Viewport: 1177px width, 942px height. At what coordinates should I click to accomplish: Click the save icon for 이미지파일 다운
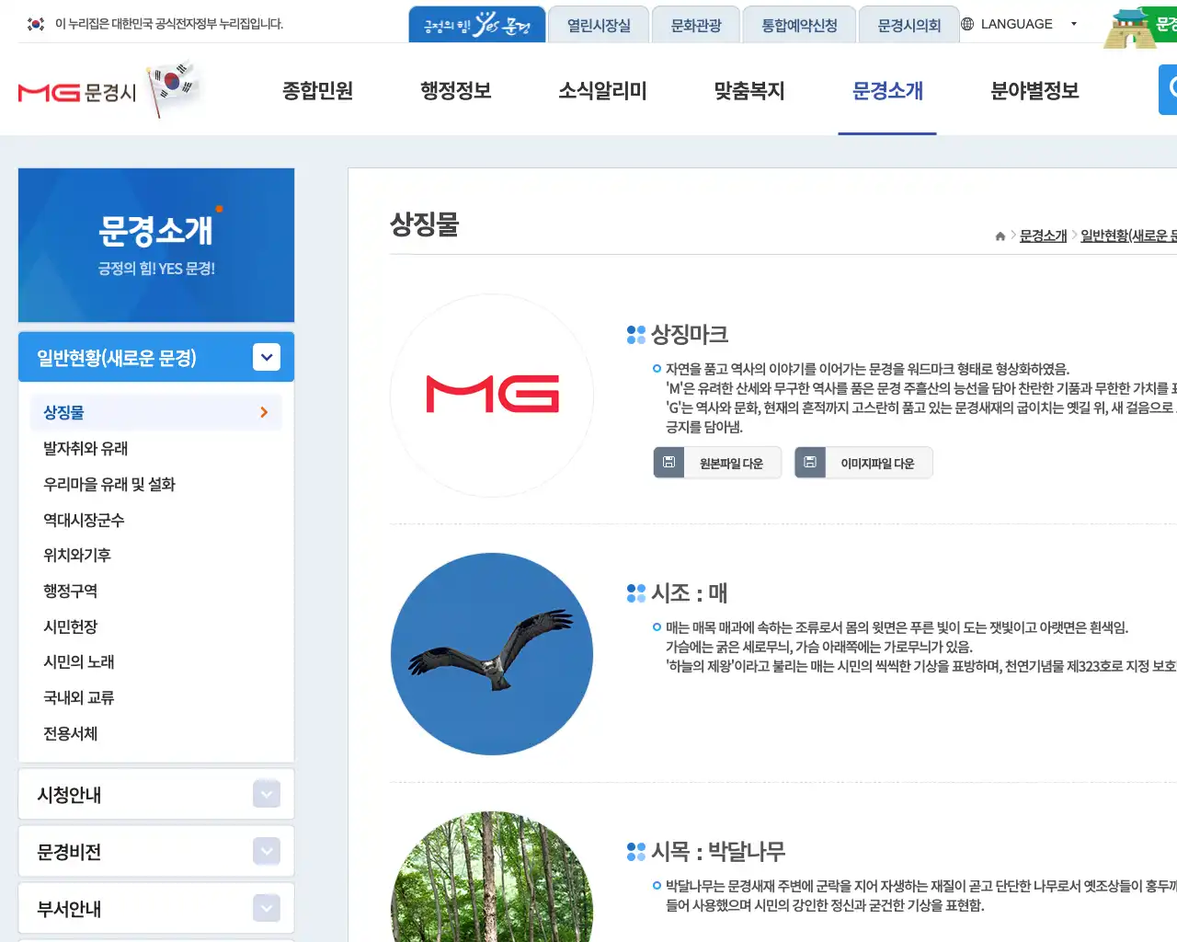pos(810,463)
